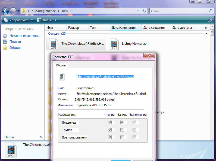Click the filename field in properties dialog
The image size is (216, 161).
click(x=111, y=77)
